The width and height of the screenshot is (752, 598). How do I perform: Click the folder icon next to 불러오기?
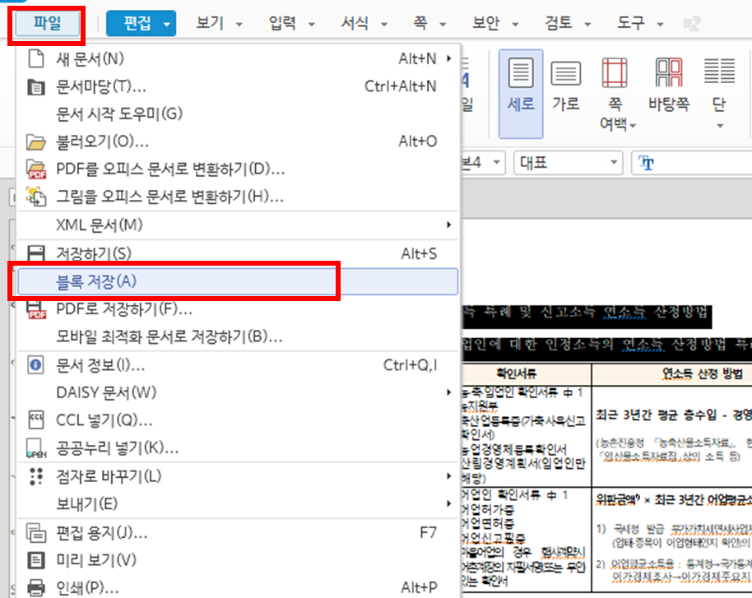tap(36, 140)
